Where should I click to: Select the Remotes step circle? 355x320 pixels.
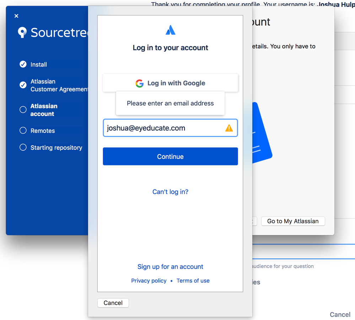[23, 130]
